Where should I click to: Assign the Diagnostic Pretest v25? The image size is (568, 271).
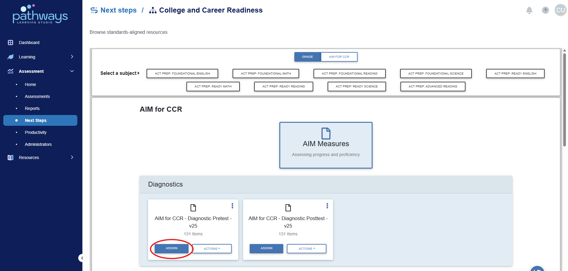pos(171,248)
